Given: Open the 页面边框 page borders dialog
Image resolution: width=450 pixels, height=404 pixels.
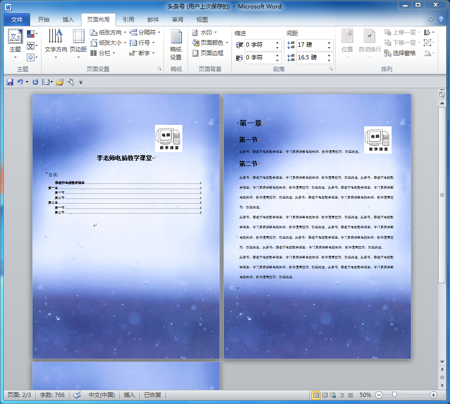Looking at the screenshot, I should [208, 53].
